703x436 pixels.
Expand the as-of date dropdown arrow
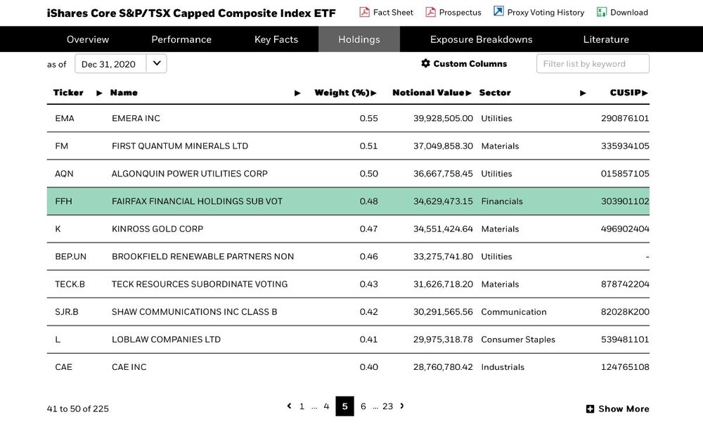157,63
